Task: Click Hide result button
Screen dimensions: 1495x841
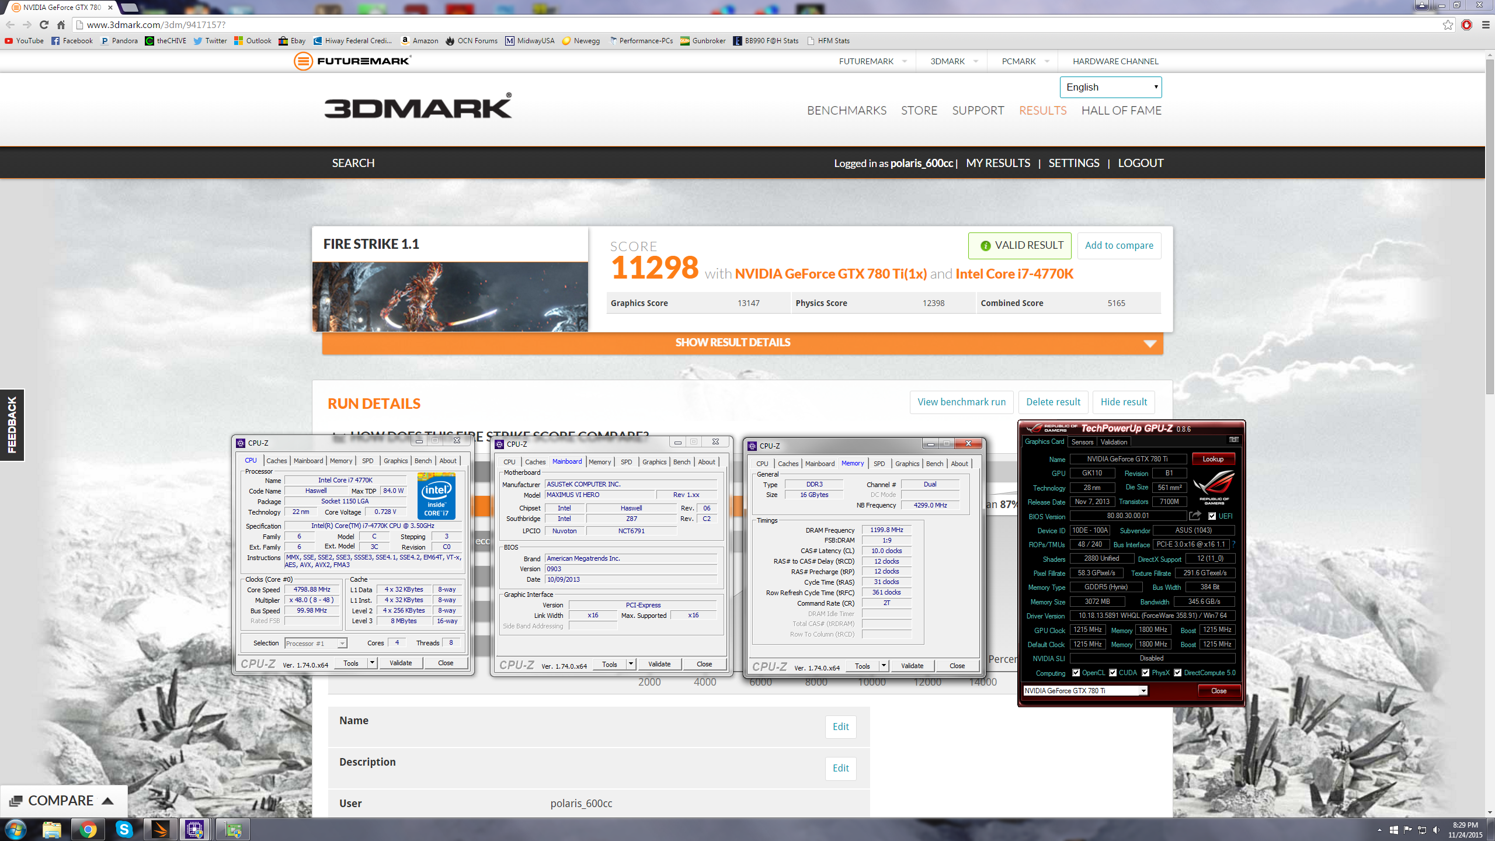Action: pyautogui.click(x=1124, y=402)
